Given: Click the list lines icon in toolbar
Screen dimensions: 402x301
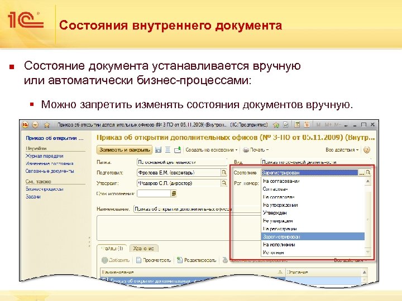Looking at the screenshot, I should (167, 150).
